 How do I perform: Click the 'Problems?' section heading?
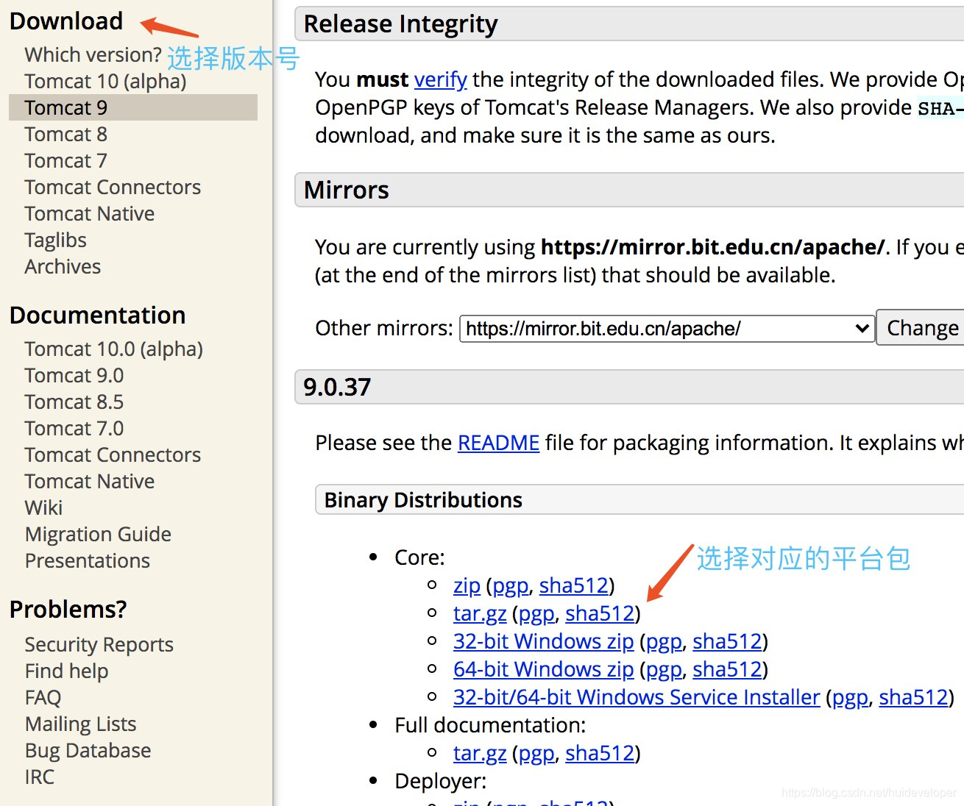coord(68,610)
